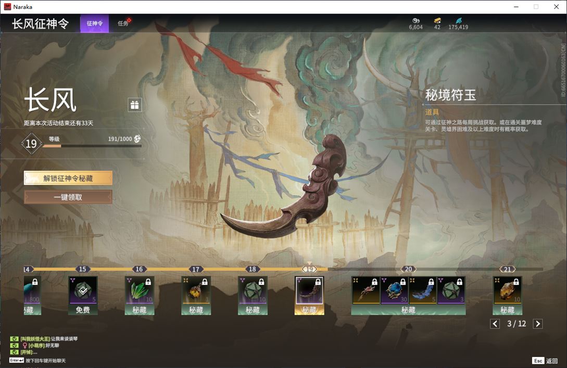Click the gold ingot currency icon showing 42
Screen dimensions: 567x368
pos(437,21)
